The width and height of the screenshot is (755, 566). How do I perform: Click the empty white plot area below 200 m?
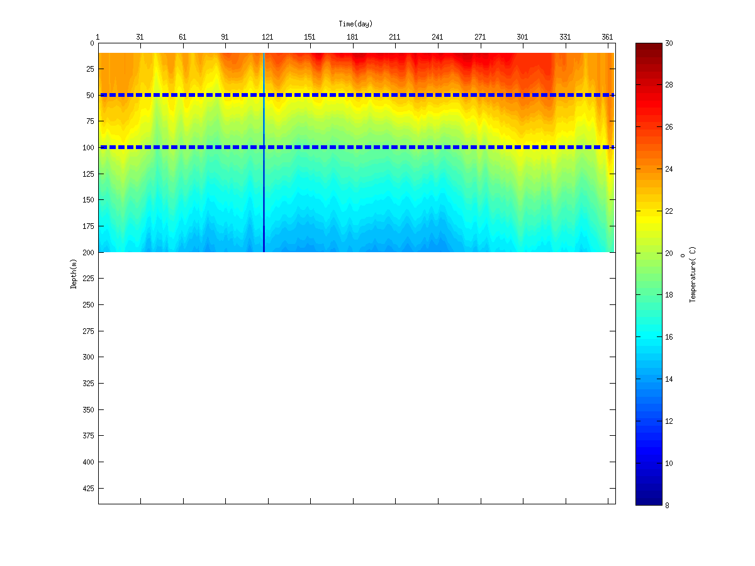point(357,377)
